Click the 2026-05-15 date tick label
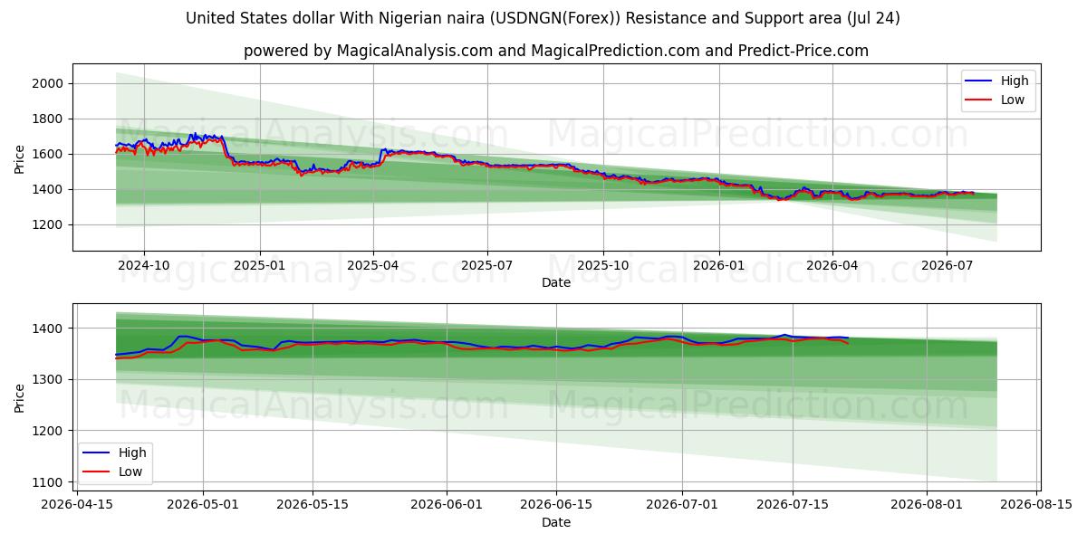The image size is (1087, 543). pyautogui.click(x=313, y=505)
